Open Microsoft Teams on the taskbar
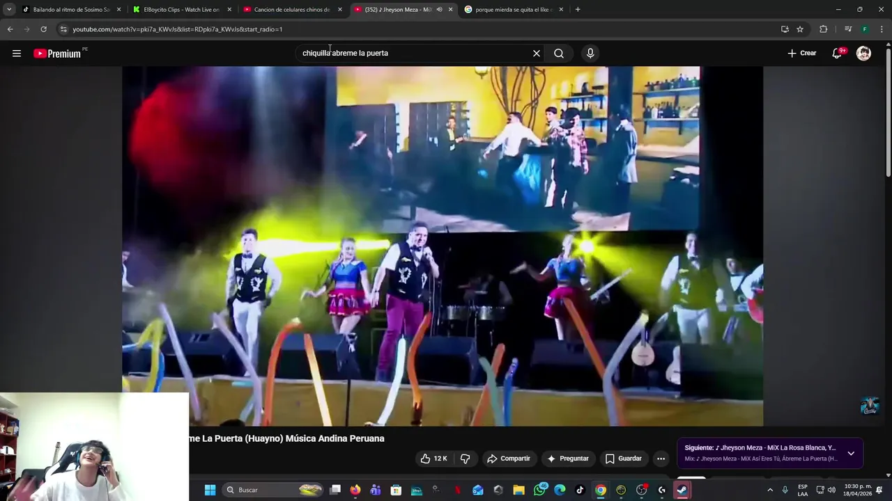The width and height of the screenshot is (892, 501). coord(376,490)
